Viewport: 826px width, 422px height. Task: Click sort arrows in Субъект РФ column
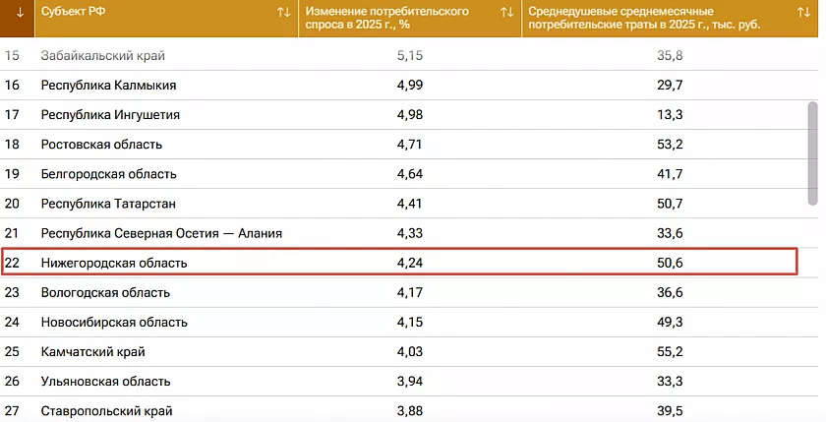pyautogui.click(x=283, y=13)
